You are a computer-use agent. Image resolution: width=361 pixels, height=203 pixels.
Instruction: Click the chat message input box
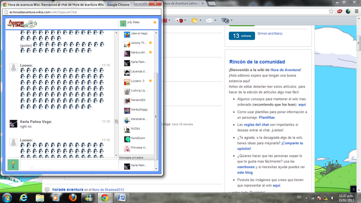[x=69, y=165]
